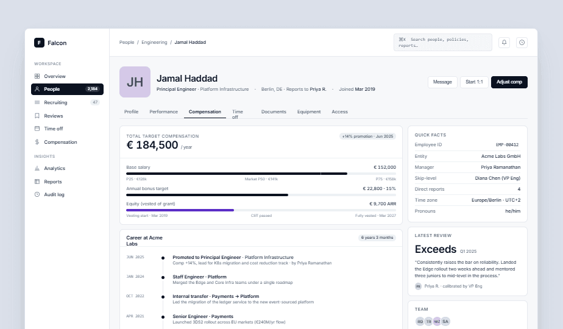Image resolution: width=563 pixels, height=329 pixels.
Task: Click the +14% promotion badge
Action: (x=367, y=136)
